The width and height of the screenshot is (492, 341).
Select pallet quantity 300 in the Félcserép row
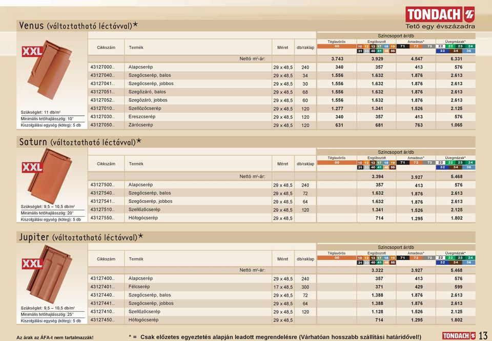pyautogui.click(x=305, y=287)
